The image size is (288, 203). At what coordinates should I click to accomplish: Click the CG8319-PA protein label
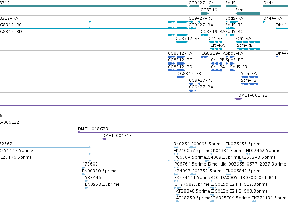pyautogui.click(x=214, y=53)
